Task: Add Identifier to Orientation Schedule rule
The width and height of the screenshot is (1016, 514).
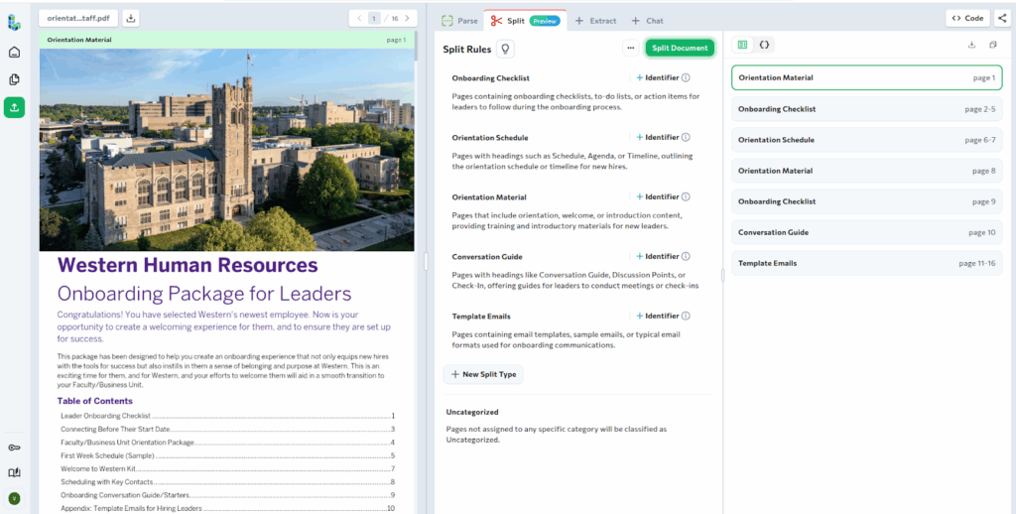Action: tap(657, 138)
